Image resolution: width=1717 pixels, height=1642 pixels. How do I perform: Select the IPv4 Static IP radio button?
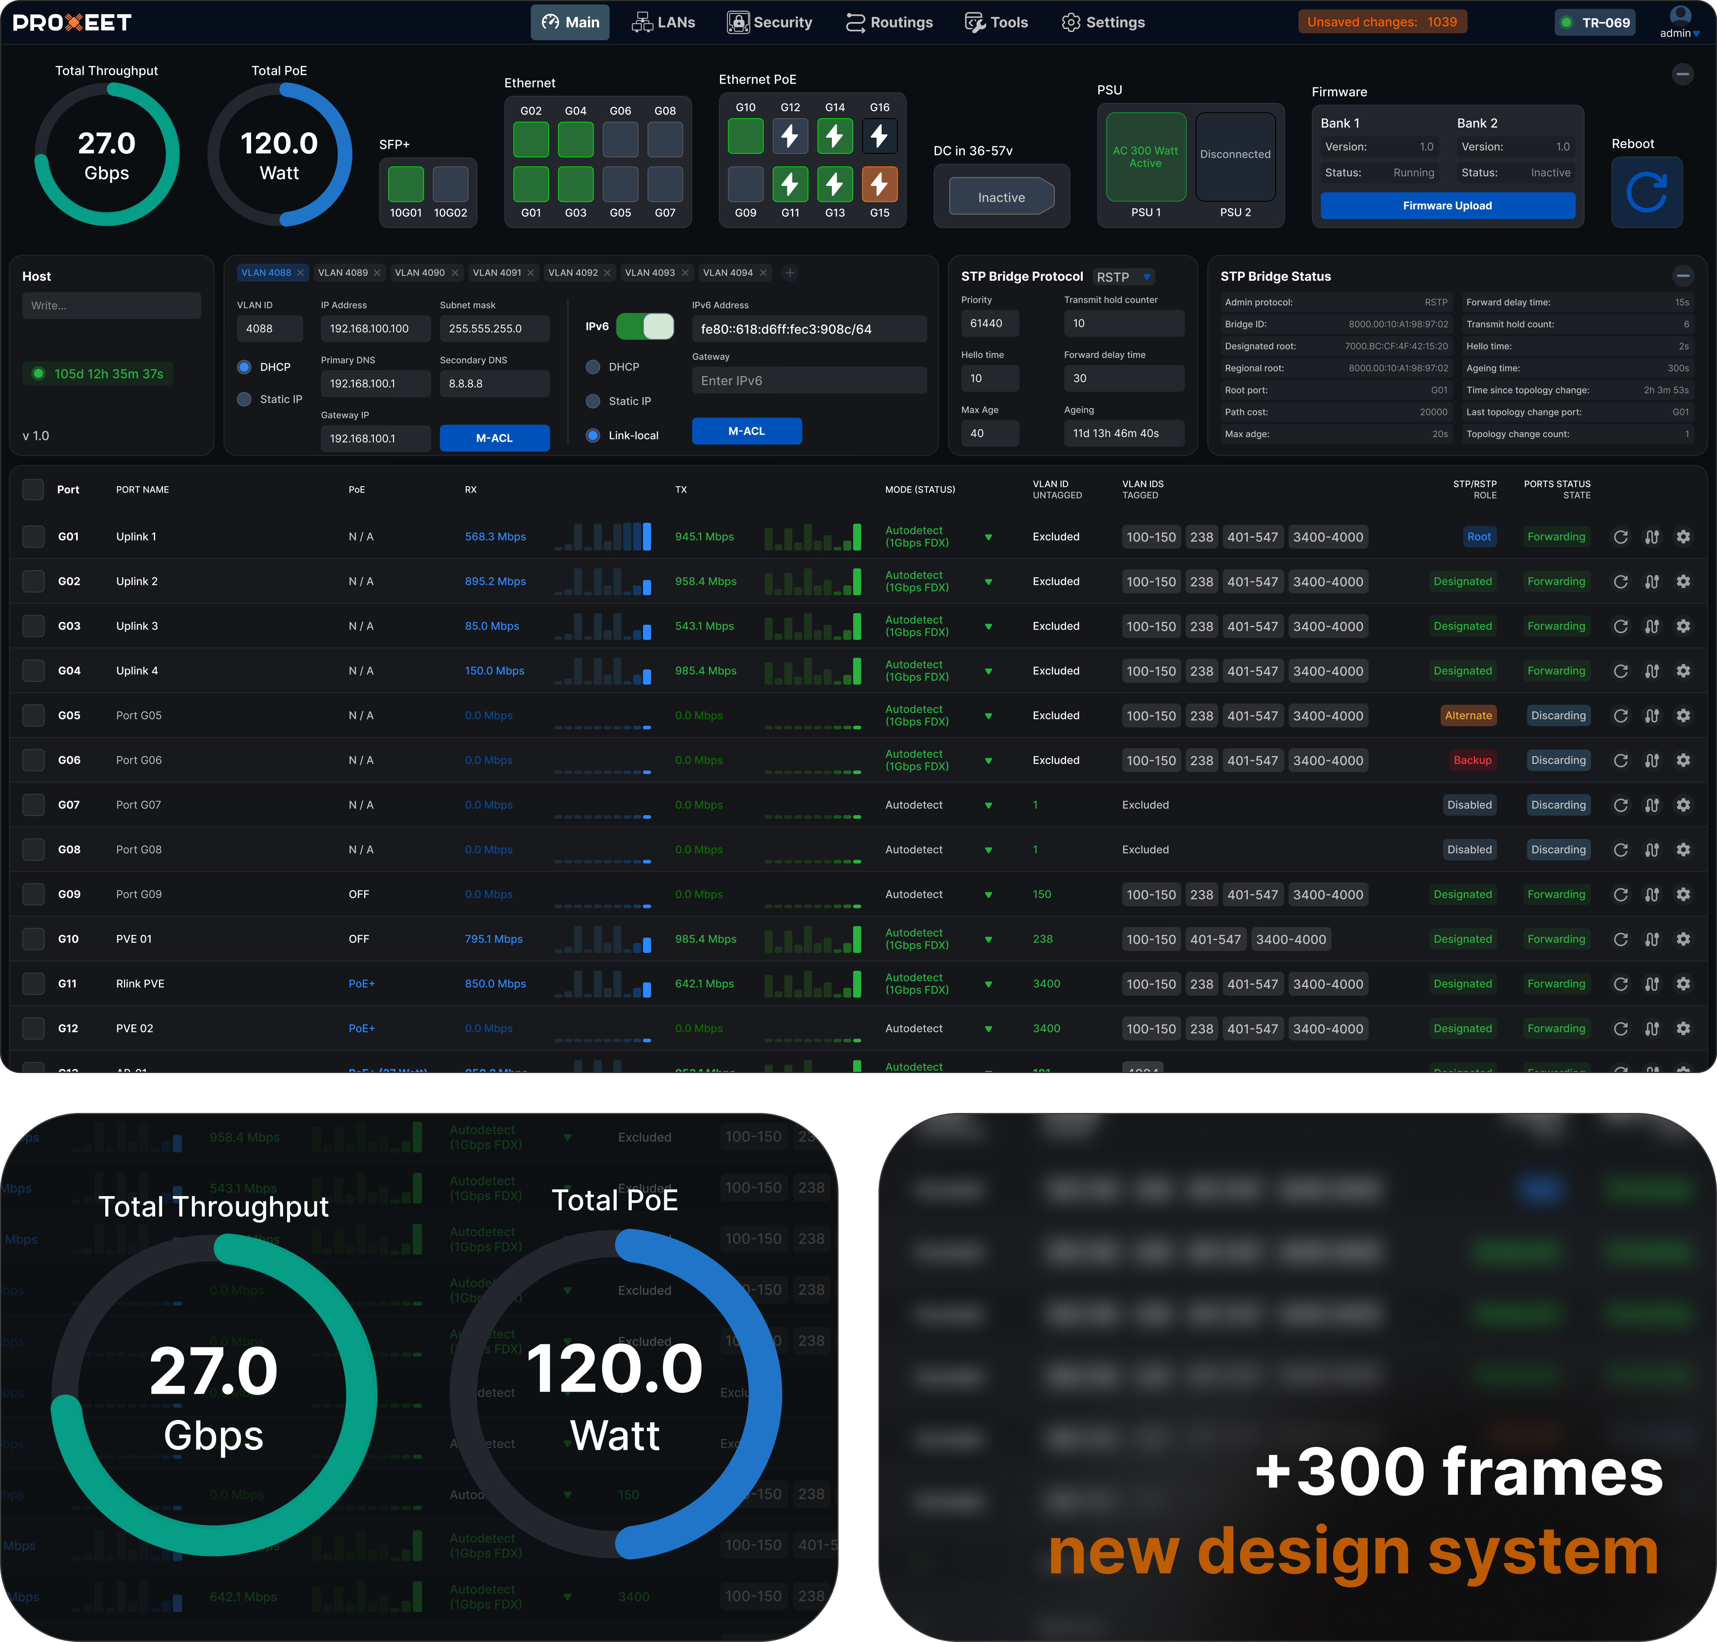click(x=244, y=399)
